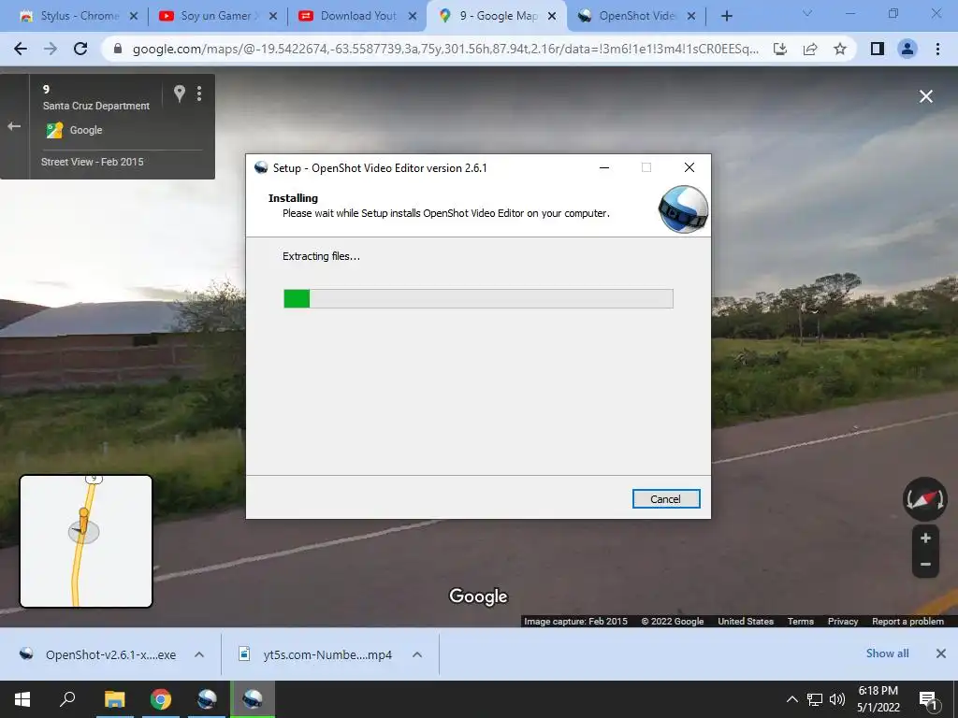Open the Chrome three-dot menu
Viewport: 958px width, 718px height.
coord(937,49)
